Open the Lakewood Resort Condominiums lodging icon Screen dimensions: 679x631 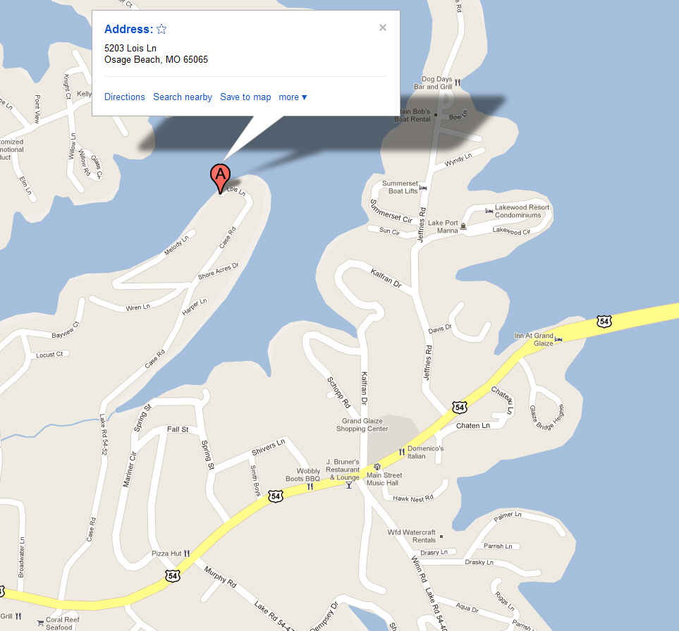pos(489,211)
